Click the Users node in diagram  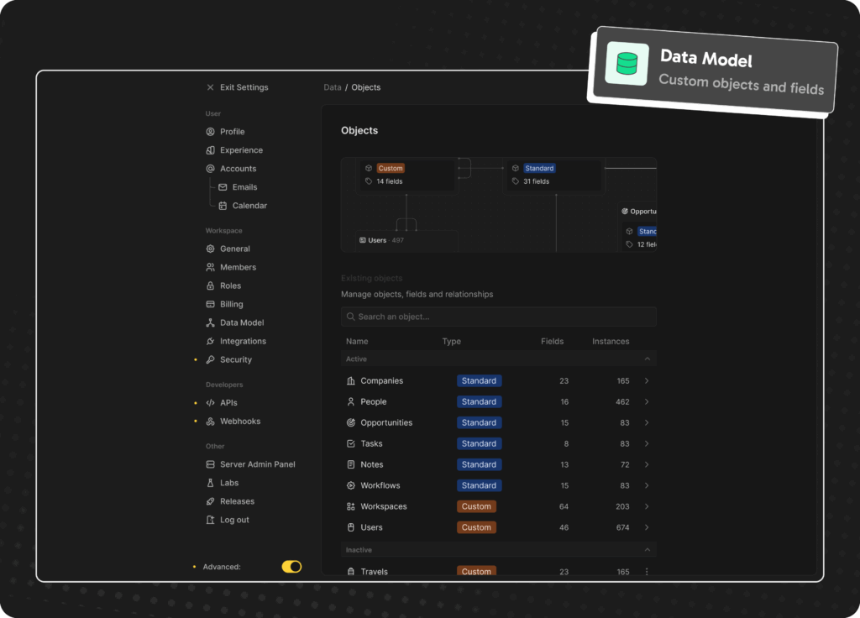click(377, 240)
